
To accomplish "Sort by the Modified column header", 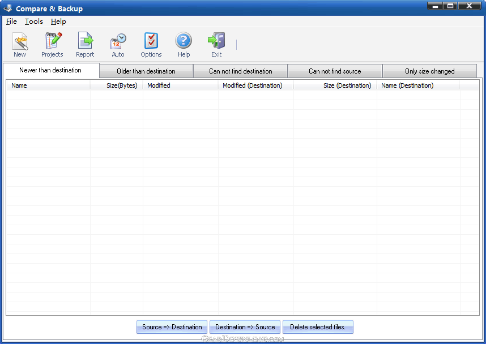I will [x=180, y=85].
